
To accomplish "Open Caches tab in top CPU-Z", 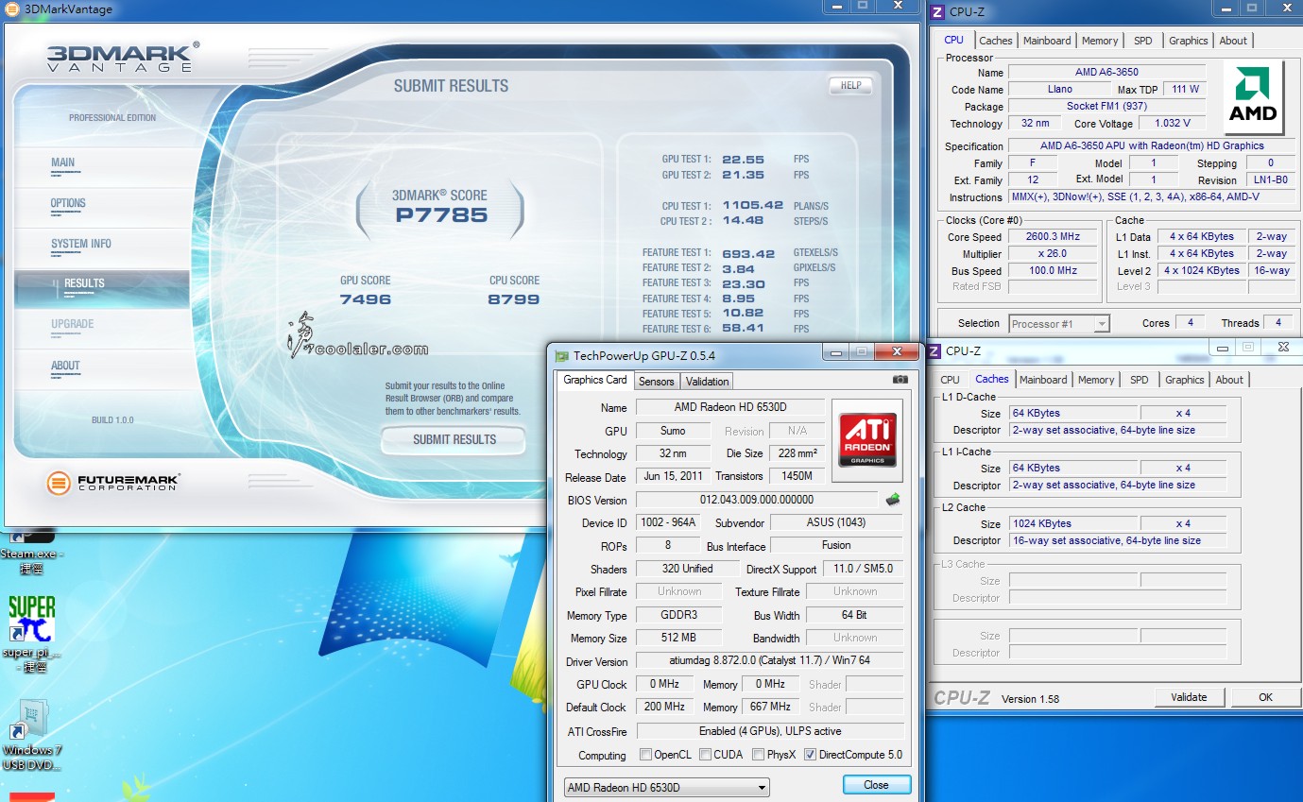I will click(x=996, y=41).
